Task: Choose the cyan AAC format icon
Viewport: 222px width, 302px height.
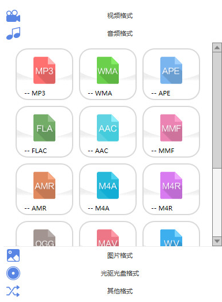Action: click(x=108, y=128)
